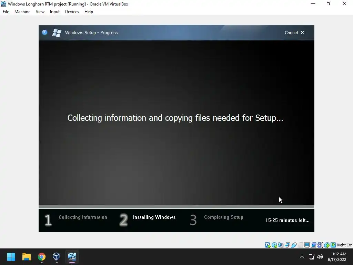The height and width of the screenshot is (265, 353).
Task: Click the USB devices status icon
Action: (294, 245)
